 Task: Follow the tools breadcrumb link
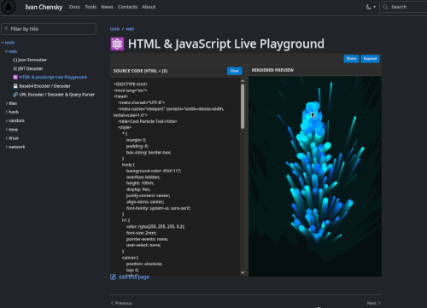click(x=114, y=29)
